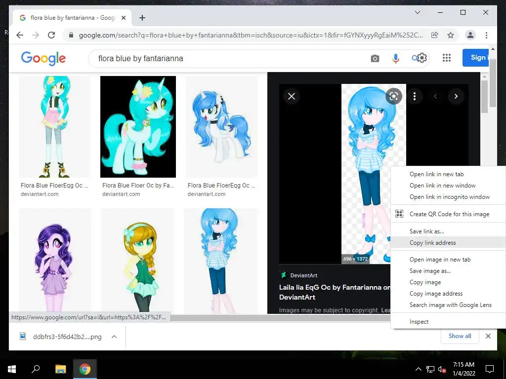Click the share page icon in address bar

pyautogui.click(x=435, y=35)
